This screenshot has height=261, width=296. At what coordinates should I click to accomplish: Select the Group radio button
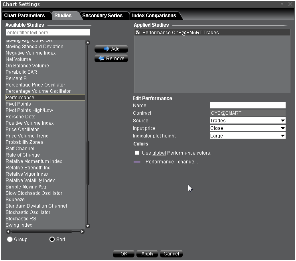(10, 239)
